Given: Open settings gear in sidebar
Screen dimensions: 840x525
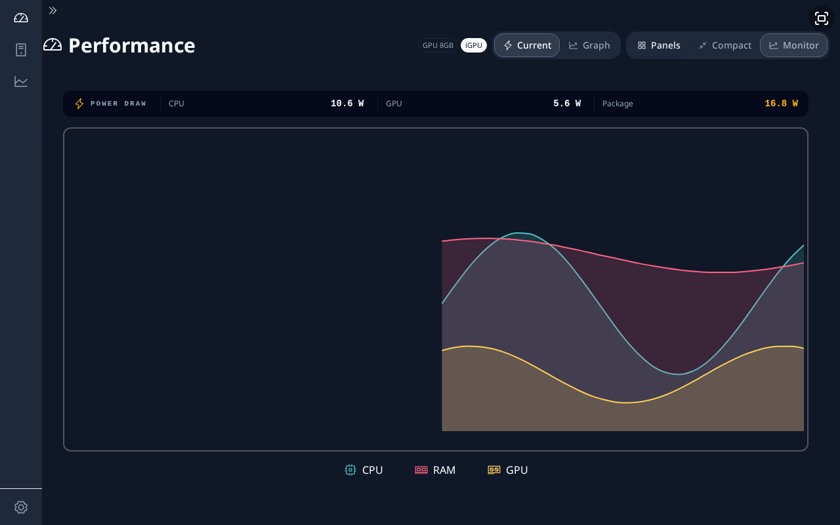Looking at the screenshot, I should point(21,507).
